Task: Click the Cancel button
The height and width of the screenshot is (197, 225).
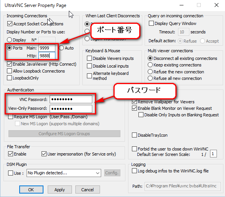Action: [87, 190]
